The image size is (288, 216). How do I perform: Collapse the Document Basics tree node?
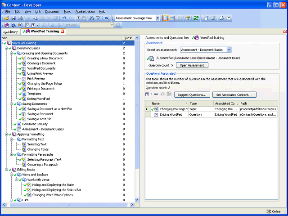pyautogui.click(x=6, y=48)
